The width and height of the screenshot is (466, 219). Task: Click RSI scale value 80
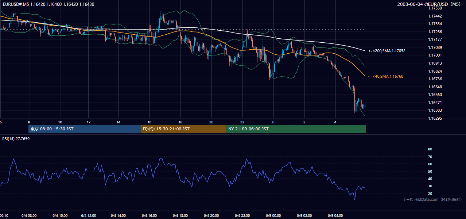point(430,149)
